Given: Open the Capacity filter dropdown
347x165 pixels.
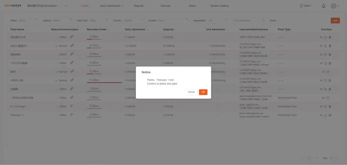Looking at the screenshot, I should point(63,20).
